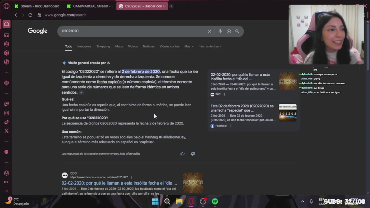The height and width of the screenshot is (208, 370).
Task: Switch to Videos cortos tab
Action: (x=169, y=47)
